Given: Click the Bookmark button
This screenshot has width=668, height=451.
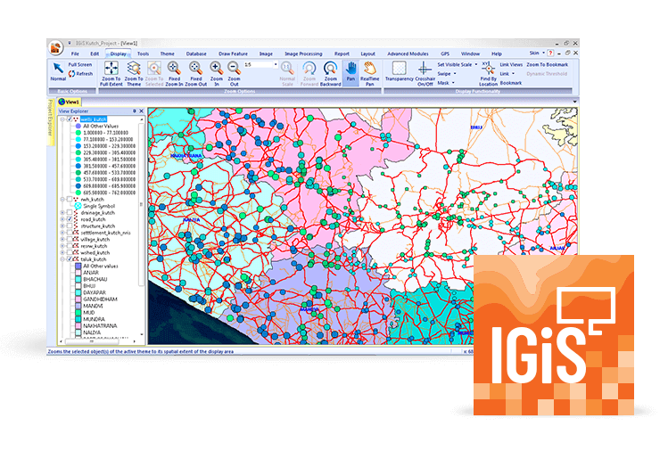Looking at the screenshot, I should click(511, 83).
